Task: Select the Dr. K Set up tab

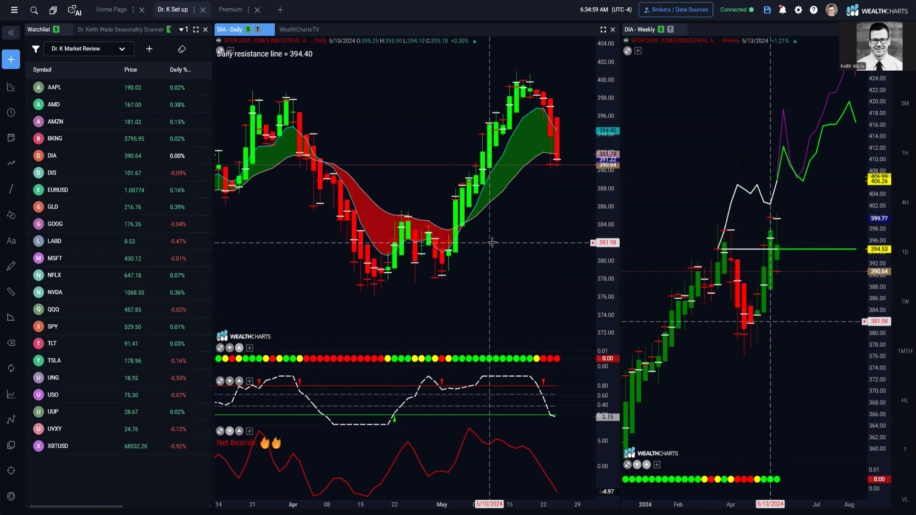Action: pos(173,10)
